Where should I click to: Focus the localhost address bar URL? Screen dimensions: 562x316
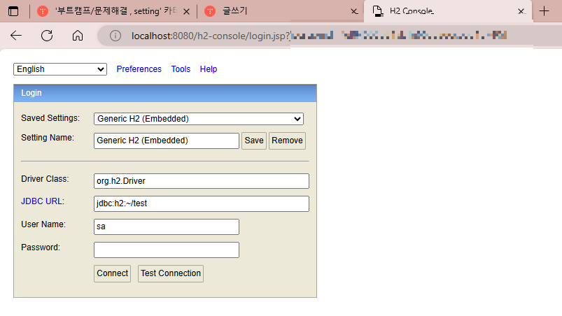[211, 36]
